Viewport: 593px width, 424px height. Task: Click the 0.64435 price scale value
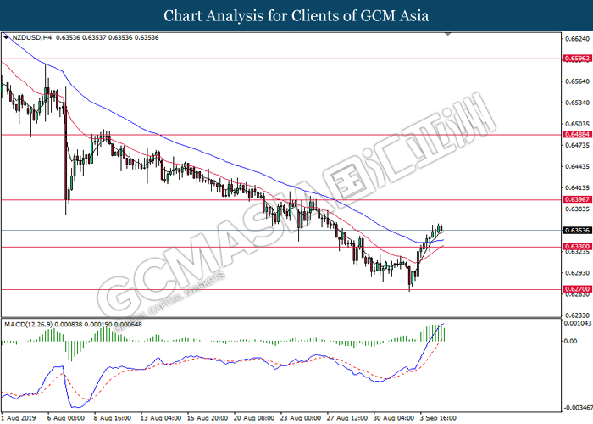(576, 166)
